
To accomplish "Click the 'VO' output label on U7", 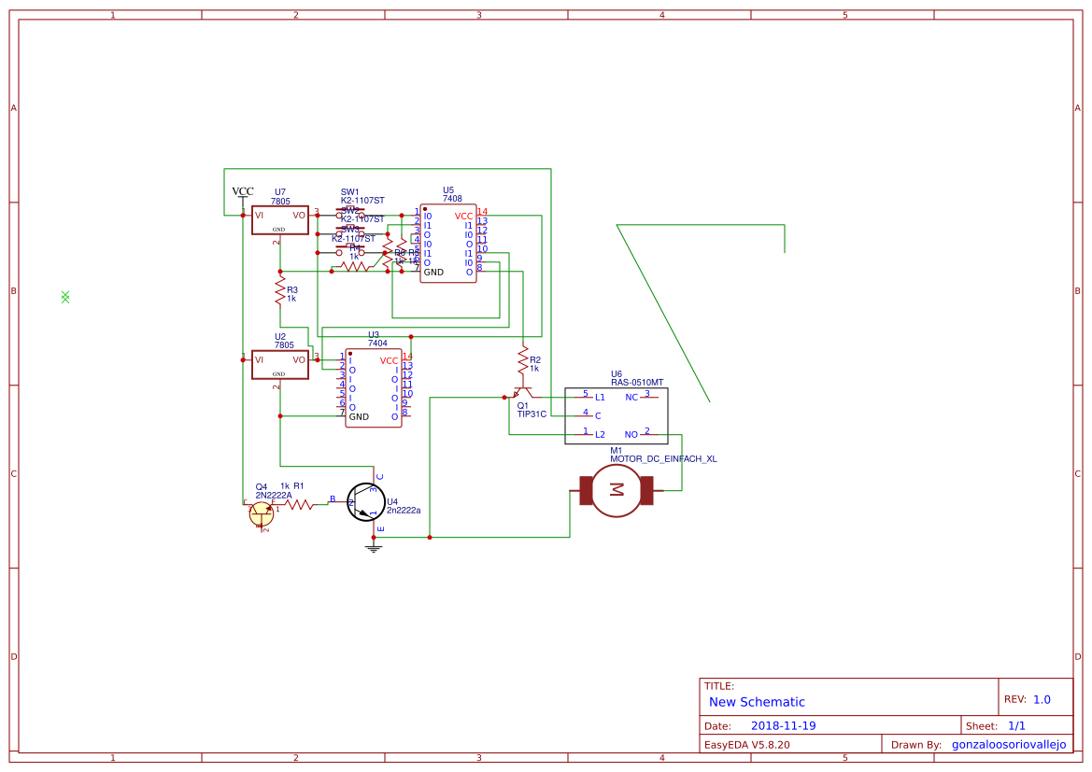I will point(299,215).
